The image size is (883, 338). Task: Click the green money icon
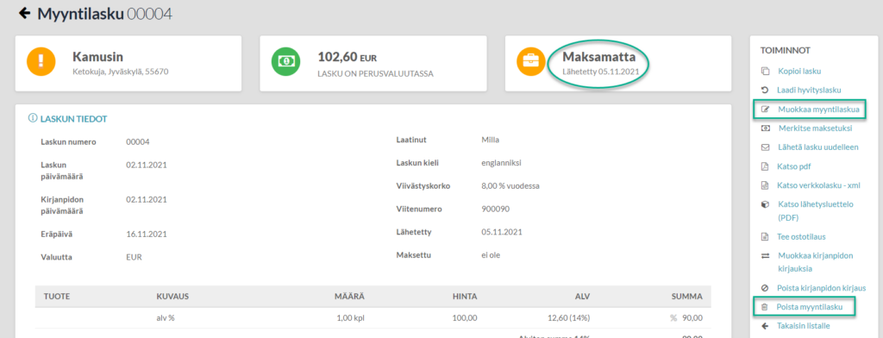(x=286, y=61)
